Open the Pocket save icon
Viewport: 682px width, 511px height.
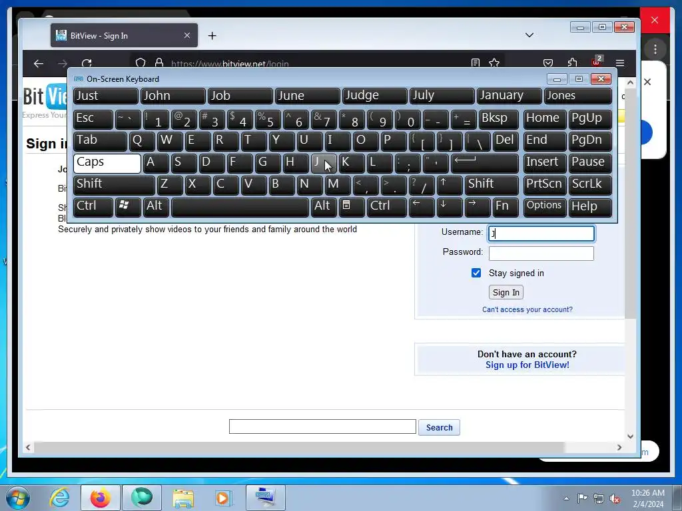pyautogui.click(x=548, y=63)
